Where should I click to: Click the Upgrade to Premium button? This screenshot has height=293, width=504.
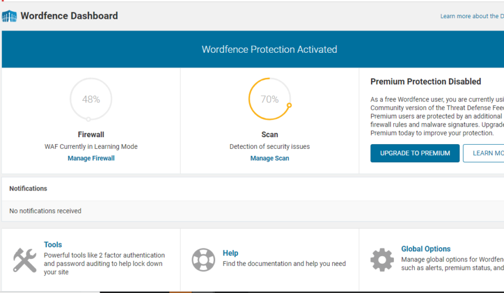415,154
